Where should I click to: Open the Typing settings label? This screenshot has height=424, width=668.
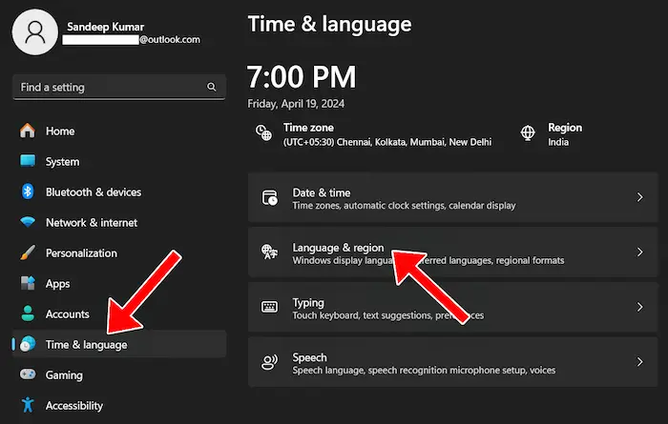point(308,303)
